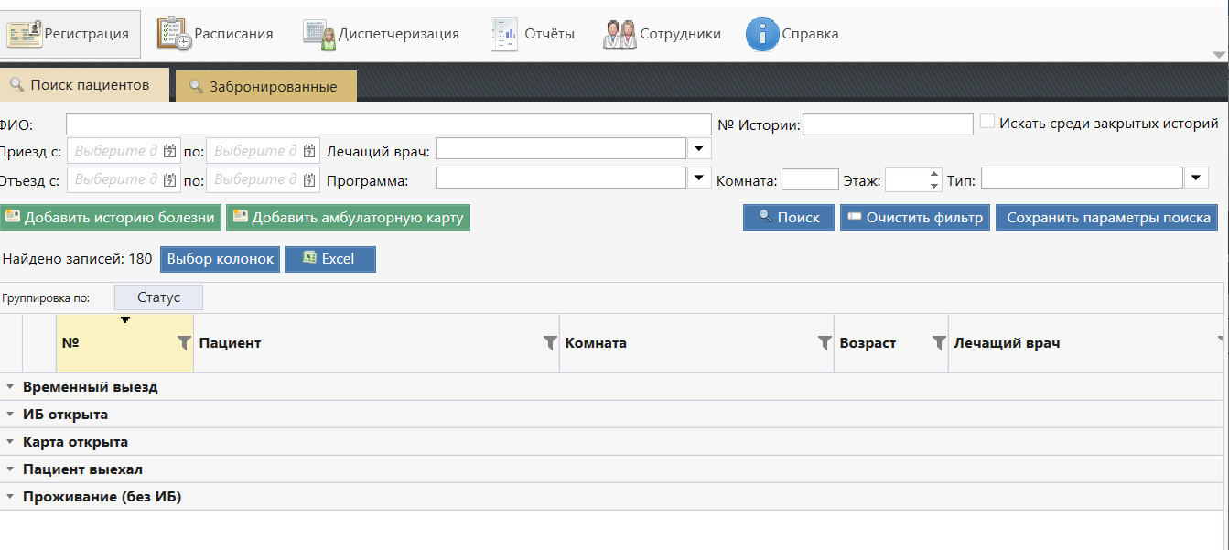This screenshot has width=1229, height=550.
Task: Click the Очистить фильтр button
Action: coord(914,218)
